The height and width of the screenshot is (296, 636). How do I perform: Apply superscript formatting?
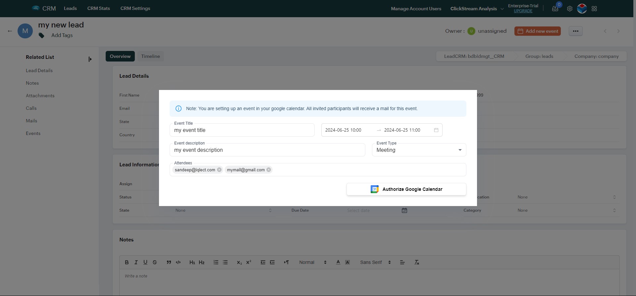coord(248,262)
